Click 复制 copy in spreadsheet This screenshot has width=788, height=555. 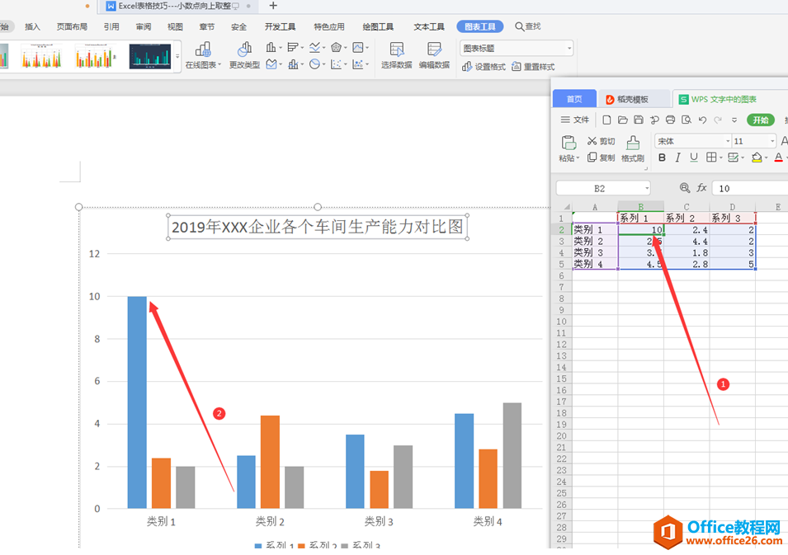point(602,158)
